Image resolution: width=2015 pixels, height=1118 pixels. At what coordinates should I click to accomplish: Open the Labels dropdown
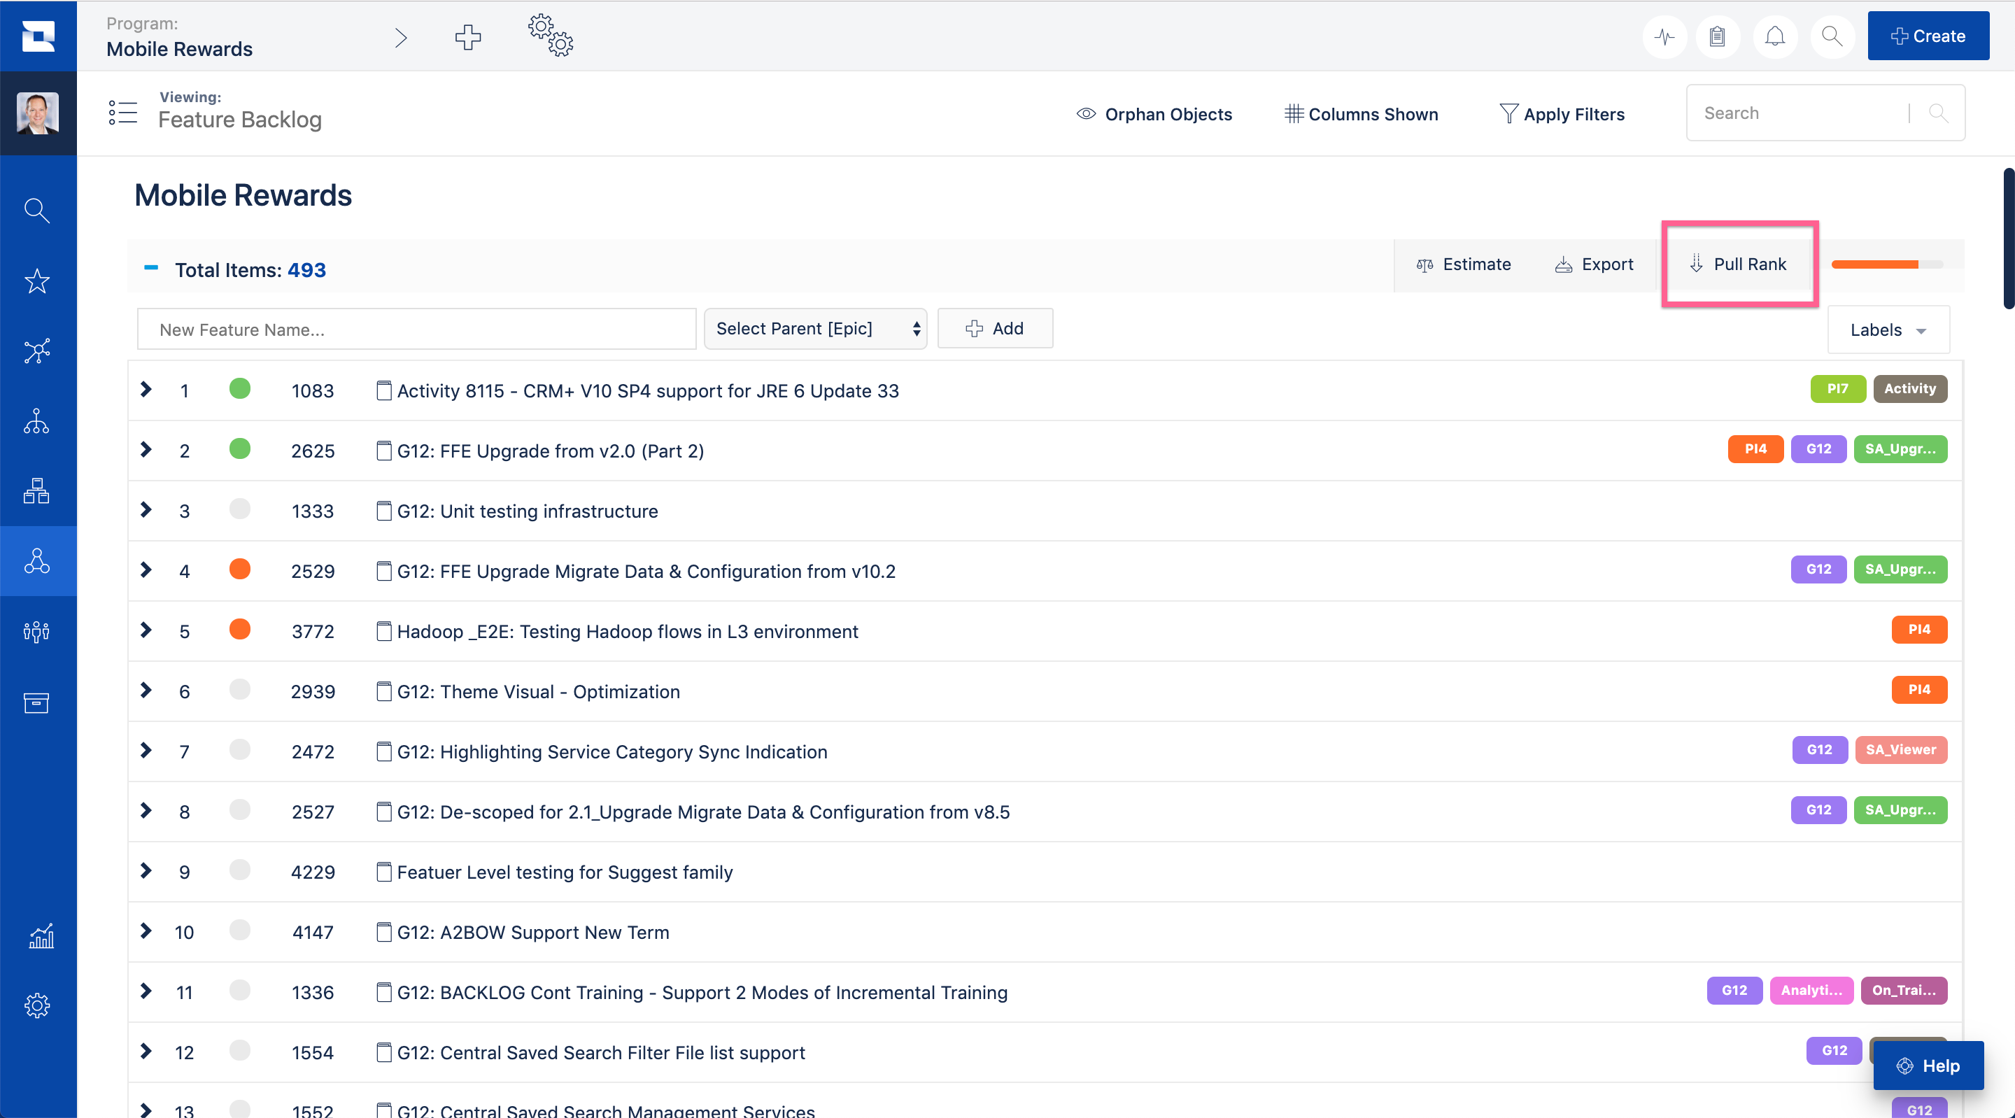pyautogui.click(x=1888, y=330)
